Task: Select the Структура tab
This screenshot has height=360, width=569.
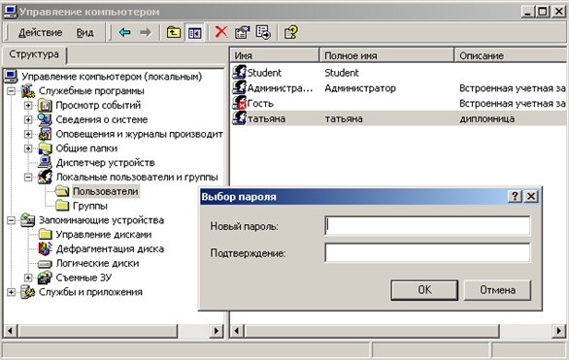Action: (x=34, y=54)
